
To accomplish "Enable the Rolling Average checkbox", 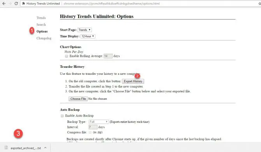I will click(67, 56).
